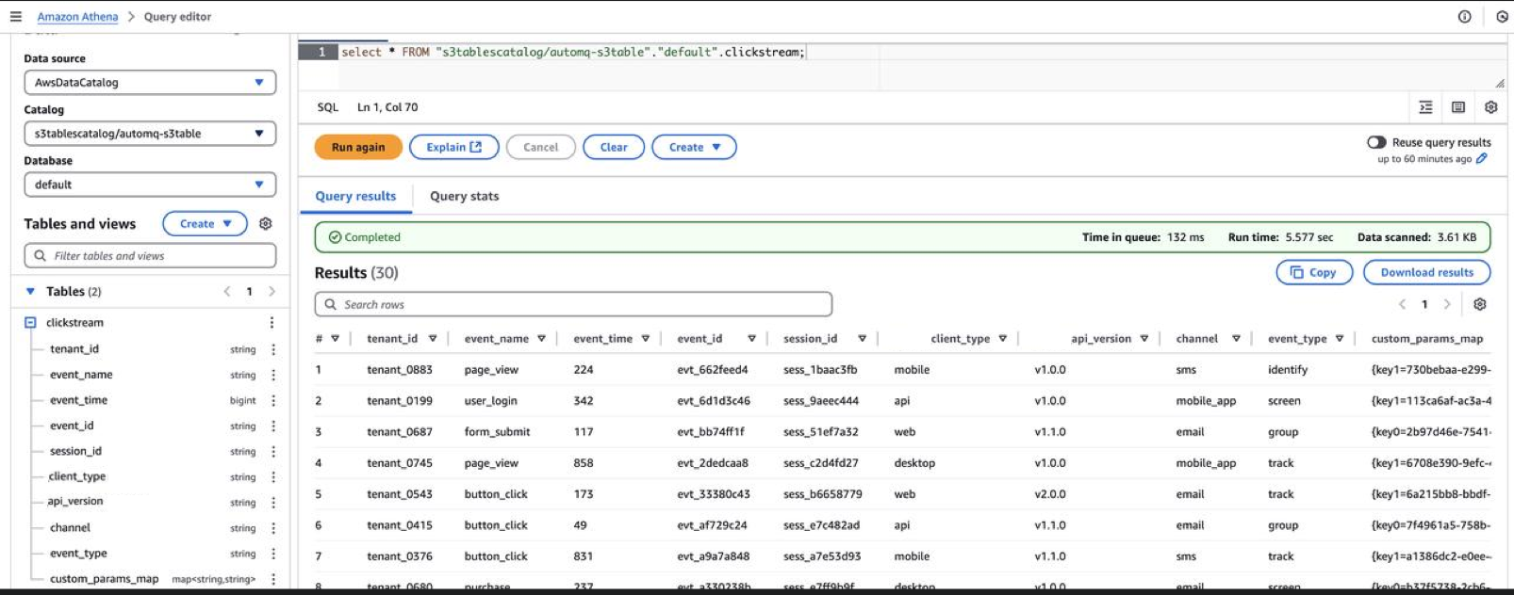Click the editor layout icon beside gear
This screenshot has width=1514, height=595.
tap(1457, 107)
